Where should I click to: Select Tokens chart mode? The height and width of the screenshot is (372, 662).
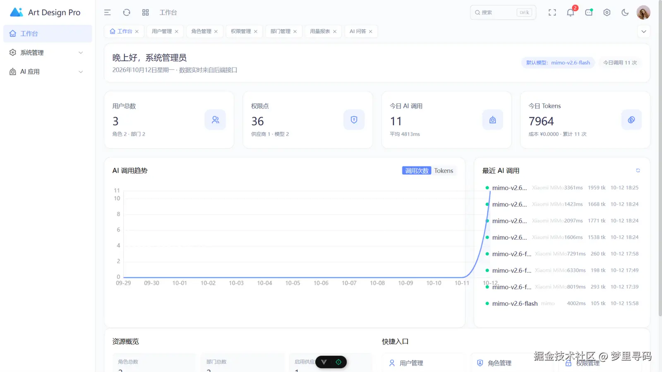(444, 171)
